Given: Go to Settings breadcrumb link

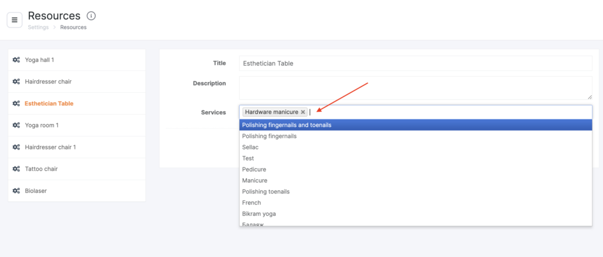Looking at the screenshot, I should pyautogui.click(x=38, y=28).
